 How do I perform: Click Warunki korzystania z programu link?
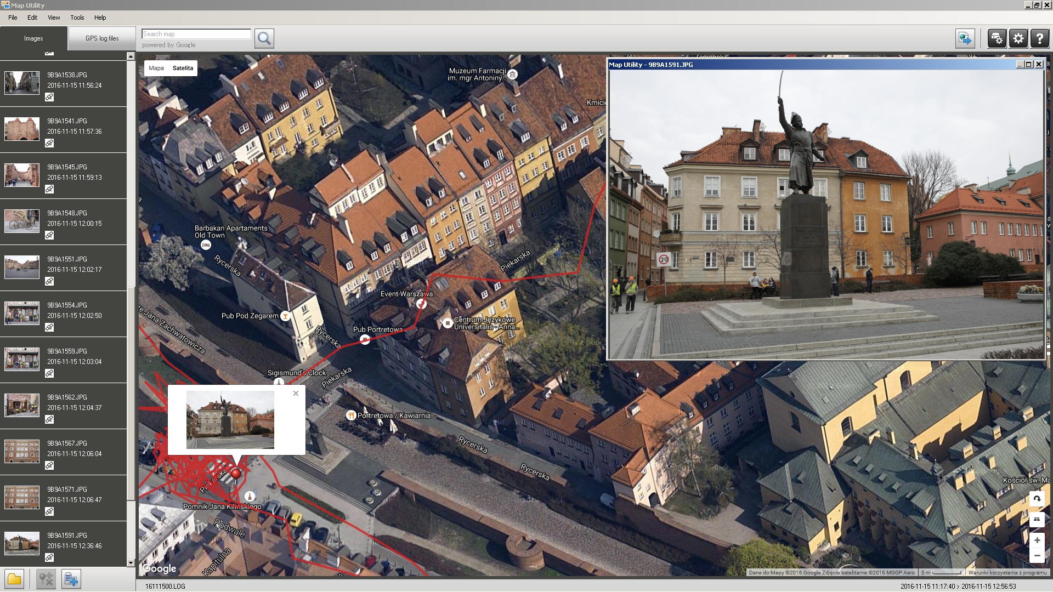(1007, 572)
